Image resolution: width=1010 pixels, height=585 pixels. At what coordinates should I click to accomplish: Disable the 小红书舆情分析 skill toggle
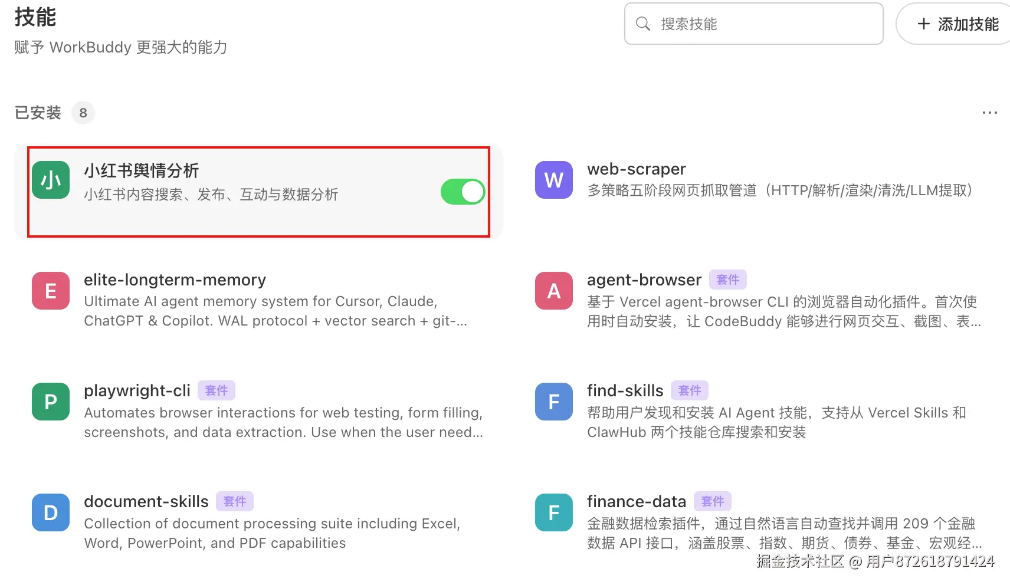pos(463,192)
